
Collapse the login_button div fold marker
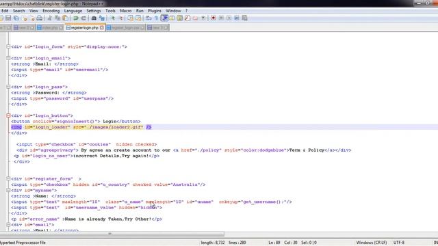(8, 115)
